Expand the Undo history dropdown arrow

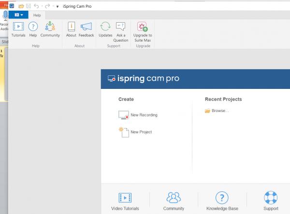pyautogui.click(x=42, y=6)
